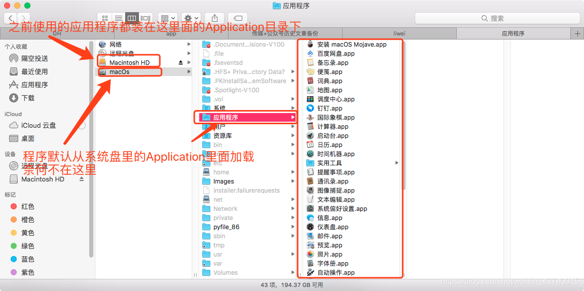Select the green tag 绿色

22,246
